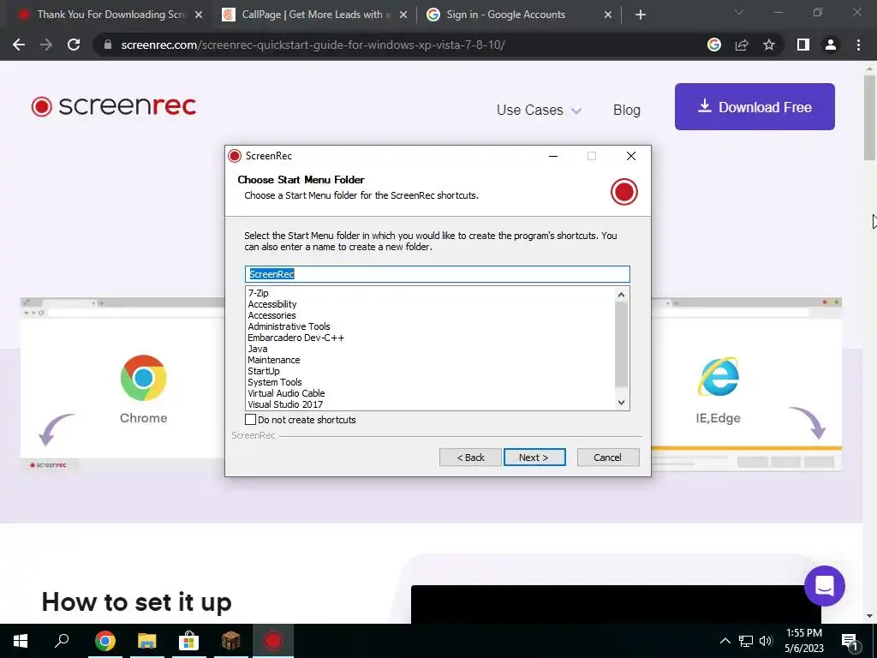Select the Java folder
The height and width of the screenshot is (658, 877).
[x=257, y=350]
